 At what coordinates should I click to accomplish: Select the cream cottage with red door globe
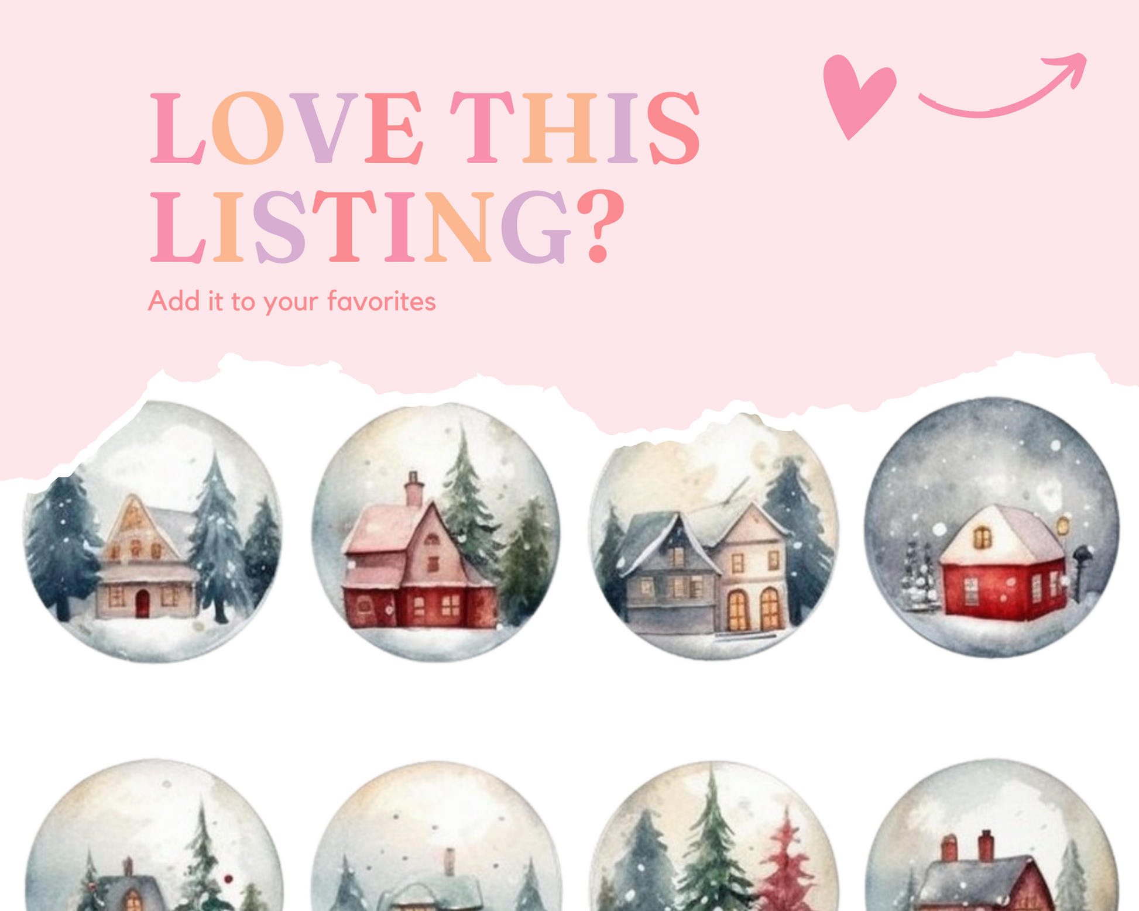coord(152,531)
